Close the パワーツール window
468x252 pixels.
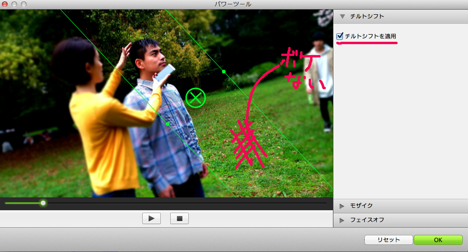point(5,4)
